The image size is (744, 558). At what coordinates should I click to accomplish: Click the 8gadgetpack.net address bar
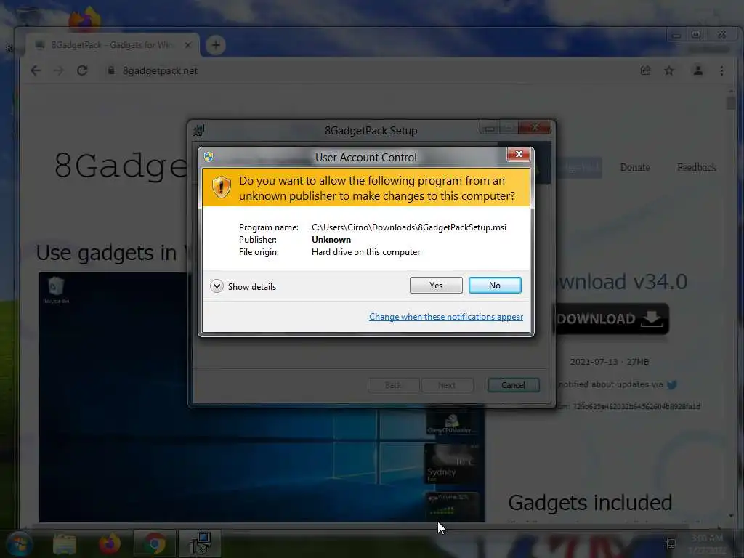tap(370, 70)
